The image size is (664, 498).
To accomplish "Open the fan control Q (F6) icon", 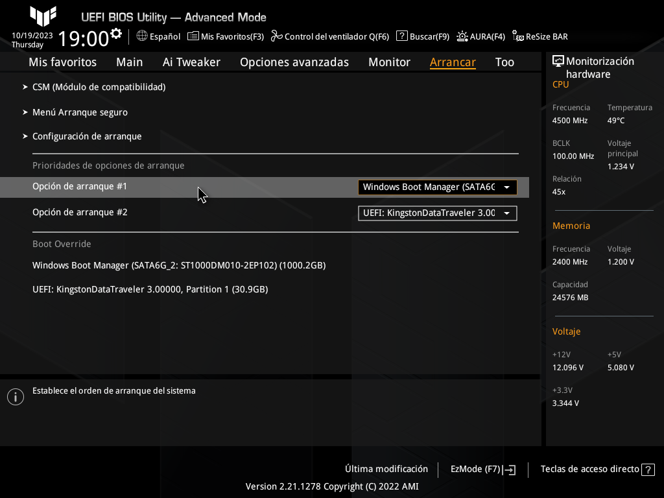I will (277, 36).
